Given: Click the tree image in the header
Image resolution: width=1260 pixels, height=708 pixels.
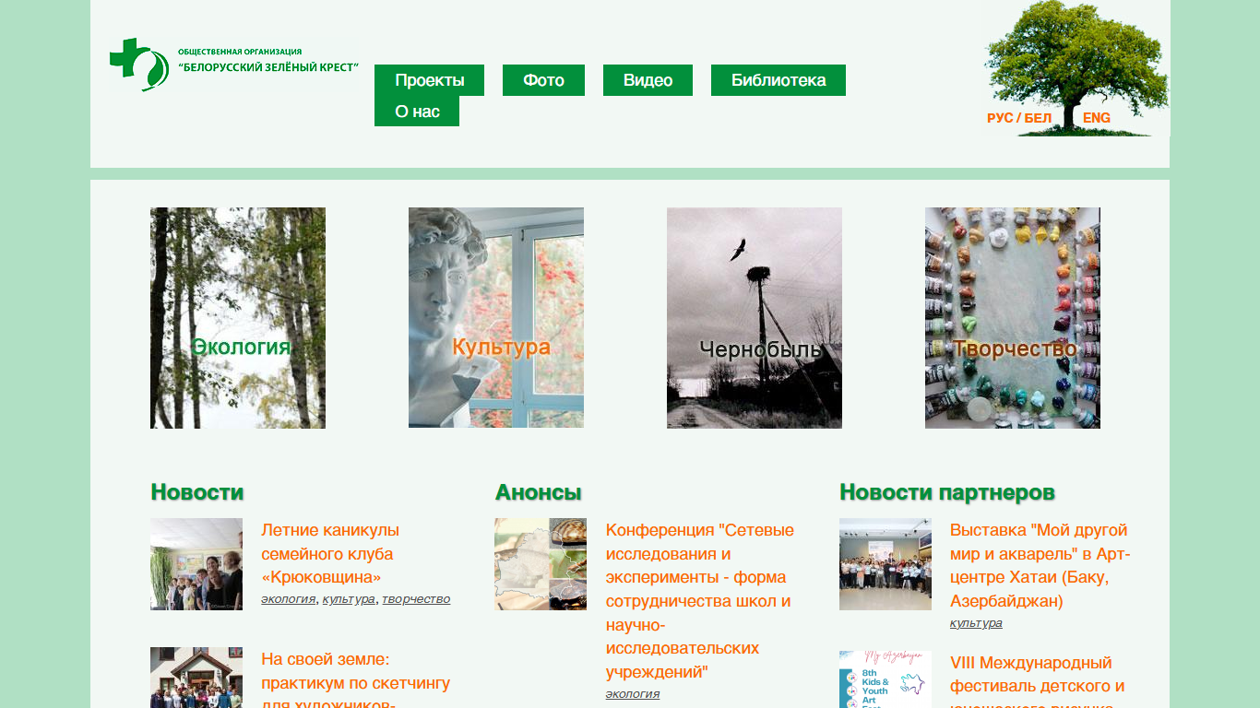Looking at the screenshot, I should coord(1076,68).
